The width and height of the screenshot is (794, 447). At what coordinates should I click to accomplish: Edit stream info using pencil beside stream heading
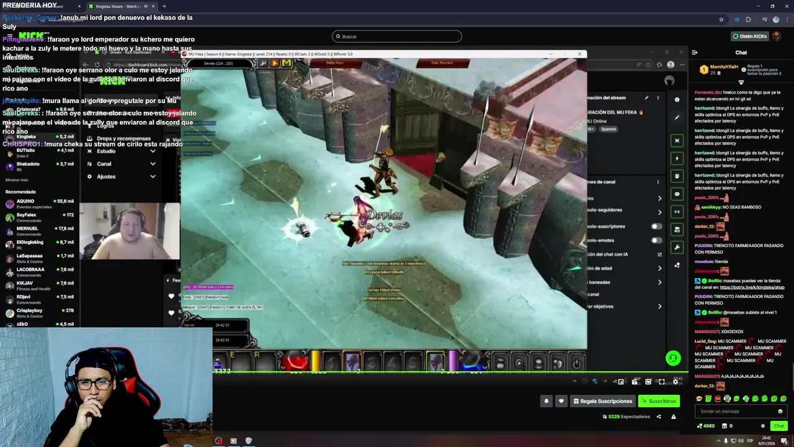(x=646, y=97)
